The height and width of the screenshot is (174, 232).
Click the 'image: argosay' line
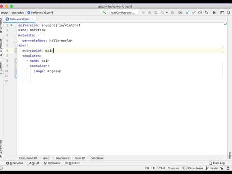tap(47, 71)
